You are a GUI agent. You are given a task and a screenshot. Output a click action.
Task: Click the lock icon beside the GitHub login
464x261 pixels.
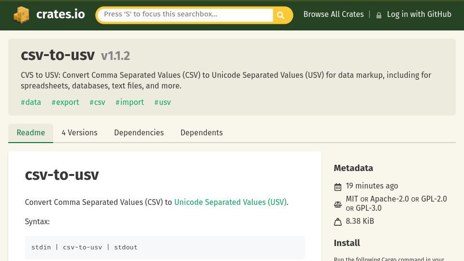[x=379, y=15]
